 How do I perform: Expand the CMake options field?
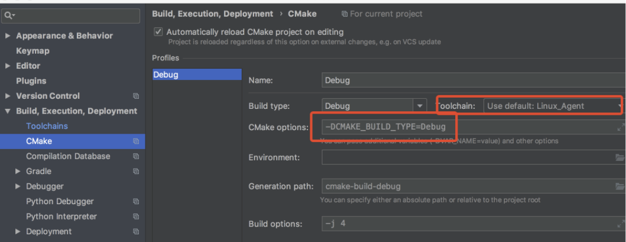pyautogui.click(x=620, y=127)
